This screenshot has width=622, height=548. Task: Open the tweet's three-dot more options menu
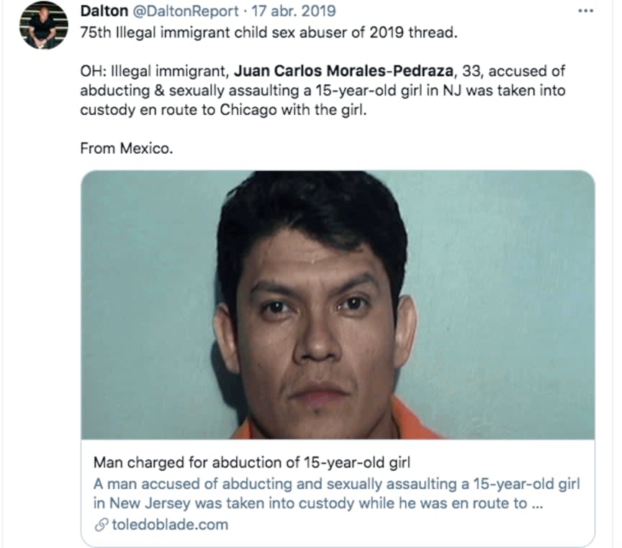point(585,12)
